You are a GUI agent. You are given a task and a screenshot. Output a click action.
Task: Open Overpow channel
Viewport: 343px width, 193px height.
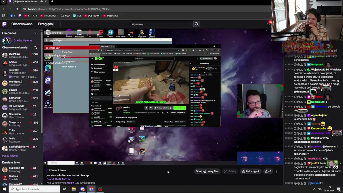click(20, 55)
